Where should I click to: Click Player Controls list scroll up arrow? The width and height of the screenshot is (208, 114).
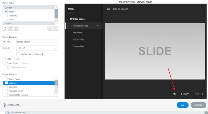coord(56,79)
